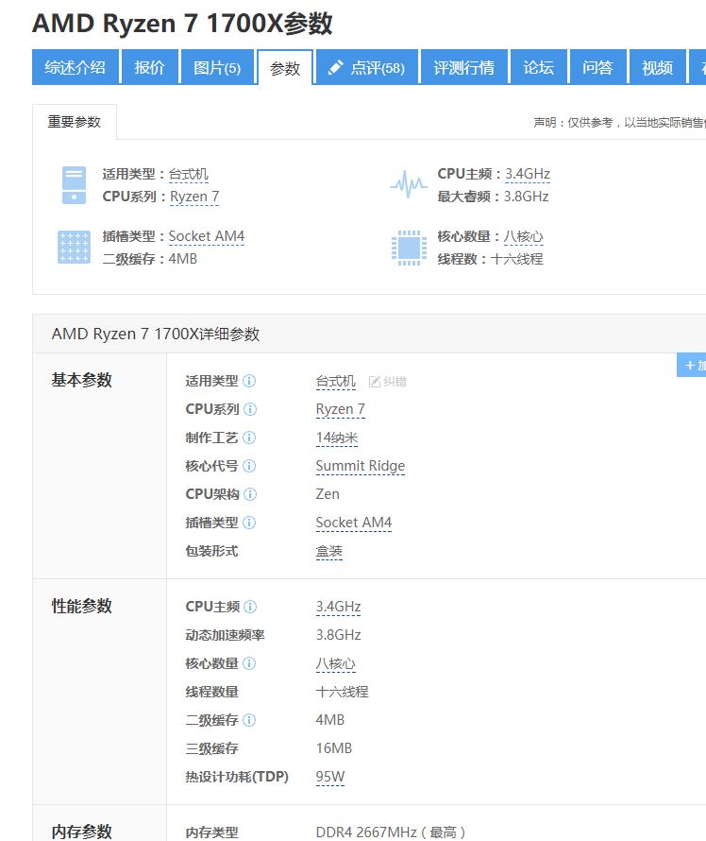The image size is (706, 841).
Task: Select the 重要参数 section tab
Action: (75, 122)
